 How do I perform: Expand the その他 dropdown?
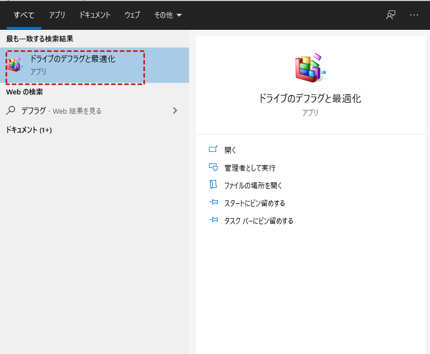[168, 15]
